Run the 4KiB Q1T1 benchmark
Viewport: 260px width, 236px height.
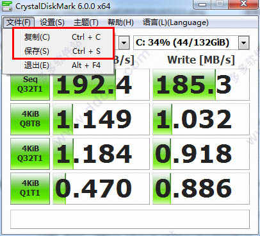30,189
